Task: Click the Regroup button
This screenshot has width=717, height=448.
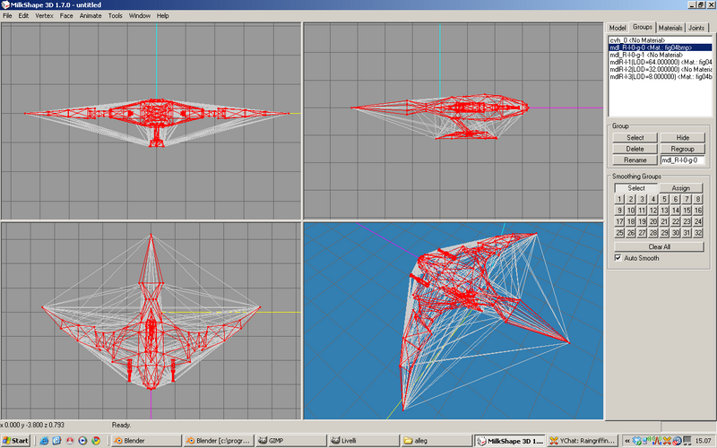Action: pos(682,149)
